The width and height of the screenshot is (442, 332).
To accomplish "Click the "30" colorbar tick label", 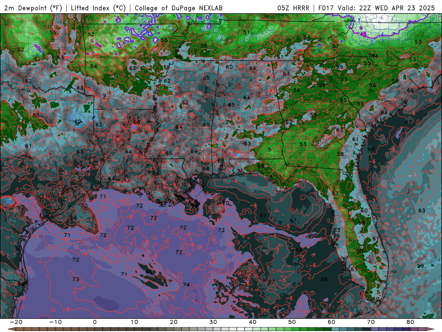I will pos(213,322).
